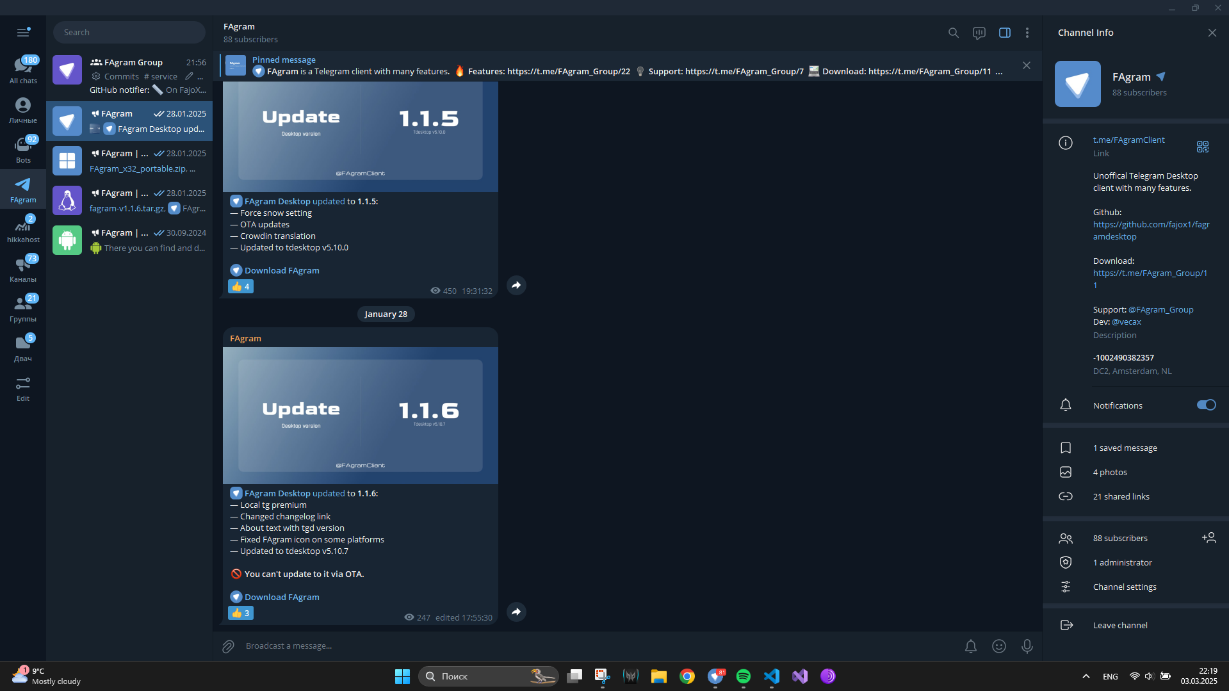Open the Windows Start menu
This screenshot has width=1229, height=691.
402,676
